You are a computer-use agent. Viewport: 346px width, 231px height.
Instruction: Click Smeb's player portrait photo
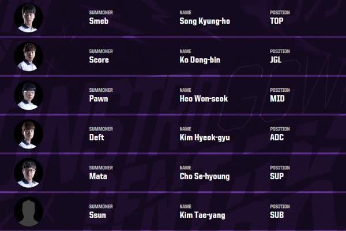[x=28, y=18]
